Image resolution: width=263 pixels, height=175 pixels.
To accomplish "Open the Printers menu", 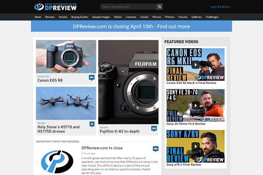I will [170, 17].
